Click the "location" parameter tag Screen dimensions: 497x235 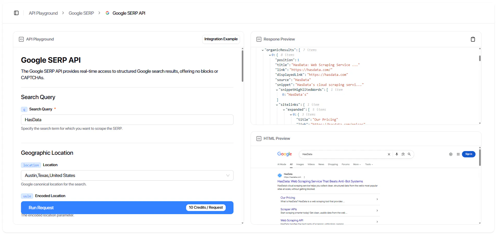[31, 165]
